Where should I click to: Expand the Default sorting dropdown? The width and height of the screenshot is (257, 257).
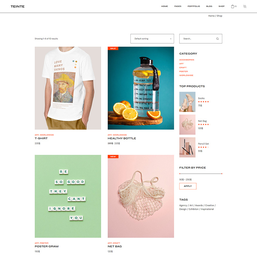pos(152,39)
